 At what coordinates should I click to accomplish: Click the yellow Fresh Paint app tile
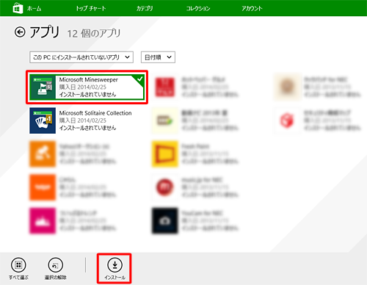[x=165, y=154]
